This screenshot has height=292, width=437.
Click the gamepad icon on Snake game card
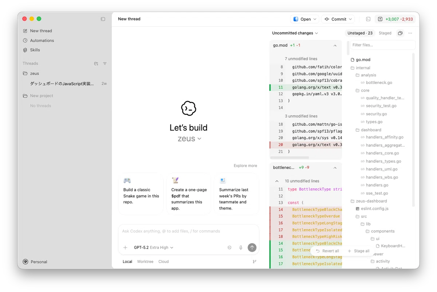(x=127, y=180)
